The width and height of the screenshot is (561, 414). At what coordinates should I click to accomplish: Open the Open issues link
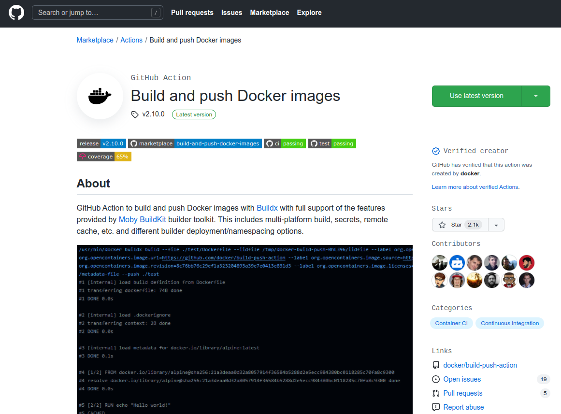462,379
